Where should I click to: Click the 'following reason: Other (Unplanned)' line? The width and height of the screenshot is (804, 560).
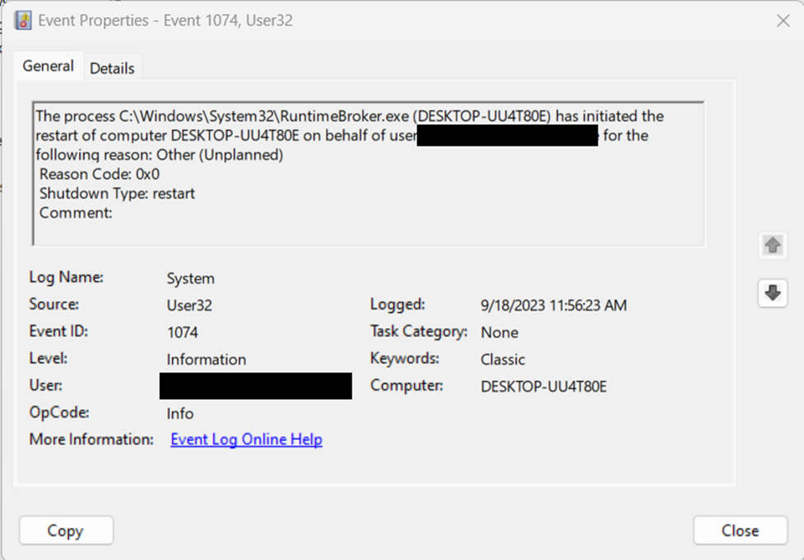coord(160,155)
